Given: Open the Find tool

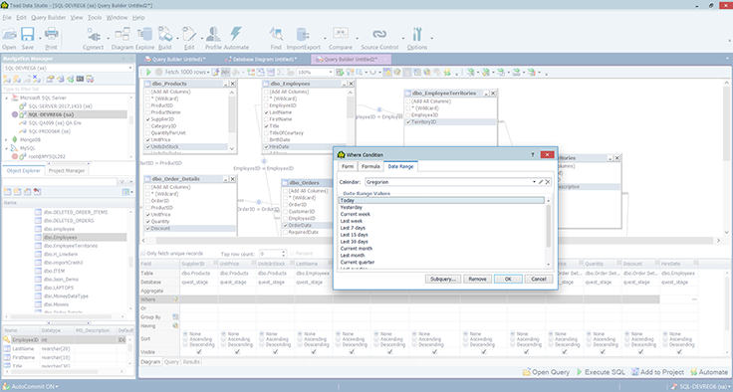Looking at the screenshot, I should [x=276, y=38].
